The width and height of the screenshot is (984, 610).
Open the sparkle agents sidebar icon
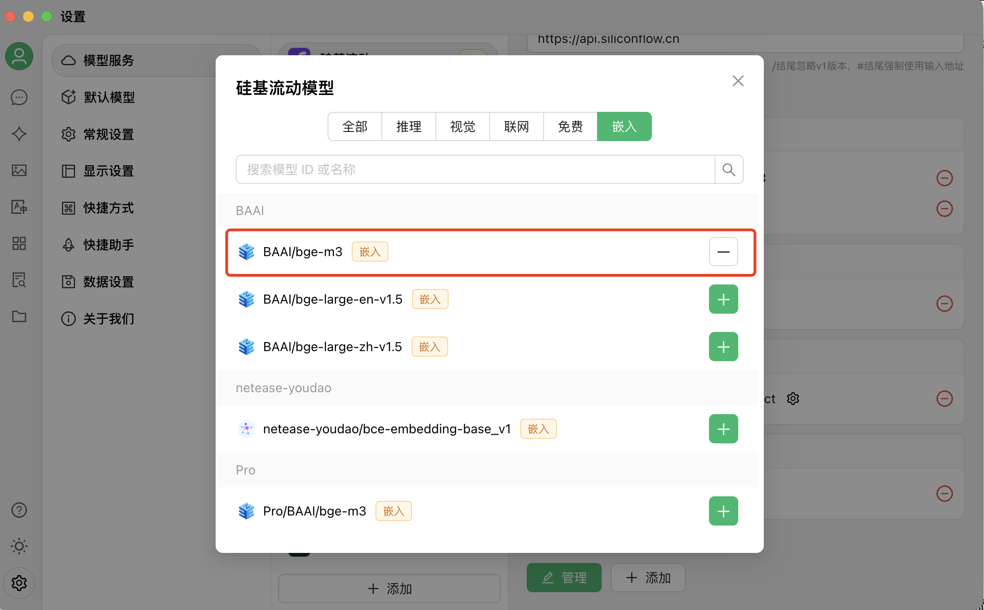[19, 134]
